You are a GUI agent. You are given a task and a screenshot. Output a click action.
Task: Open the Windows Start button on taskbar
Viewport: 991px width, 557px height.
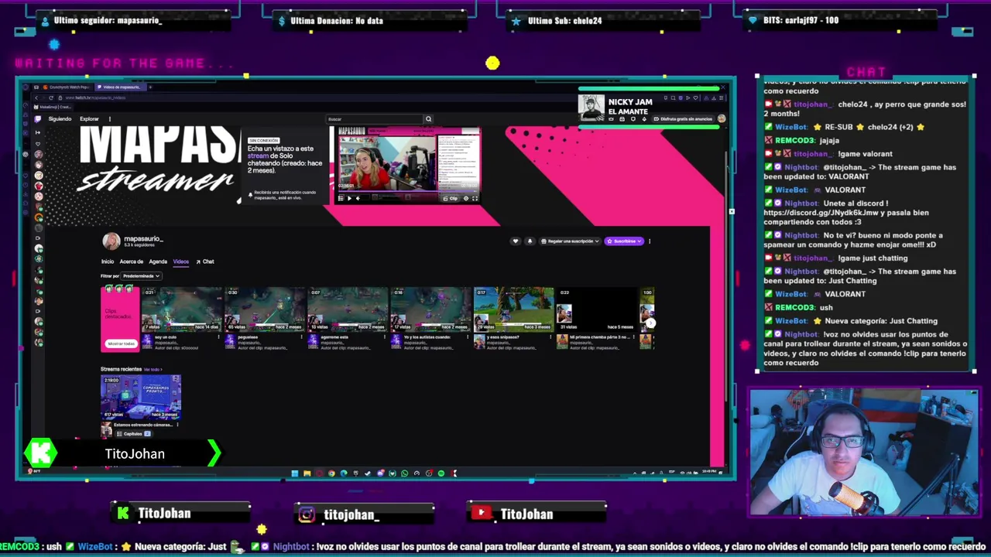295,473
